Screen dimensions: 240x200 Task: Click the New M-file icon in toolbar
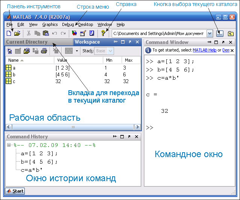click(9, 33)
